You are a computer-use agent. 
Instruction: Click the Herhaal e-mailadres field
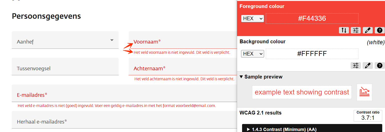pos(125,122)
